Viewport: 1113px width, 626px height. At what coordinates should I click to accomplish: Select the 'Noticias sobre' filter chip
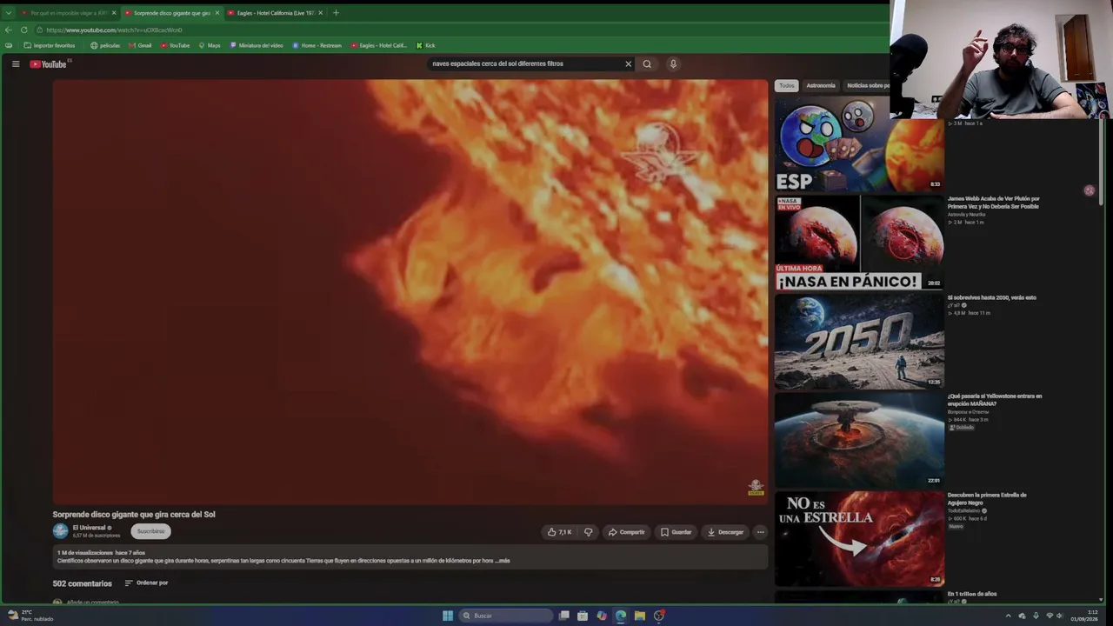pos(868,85)
